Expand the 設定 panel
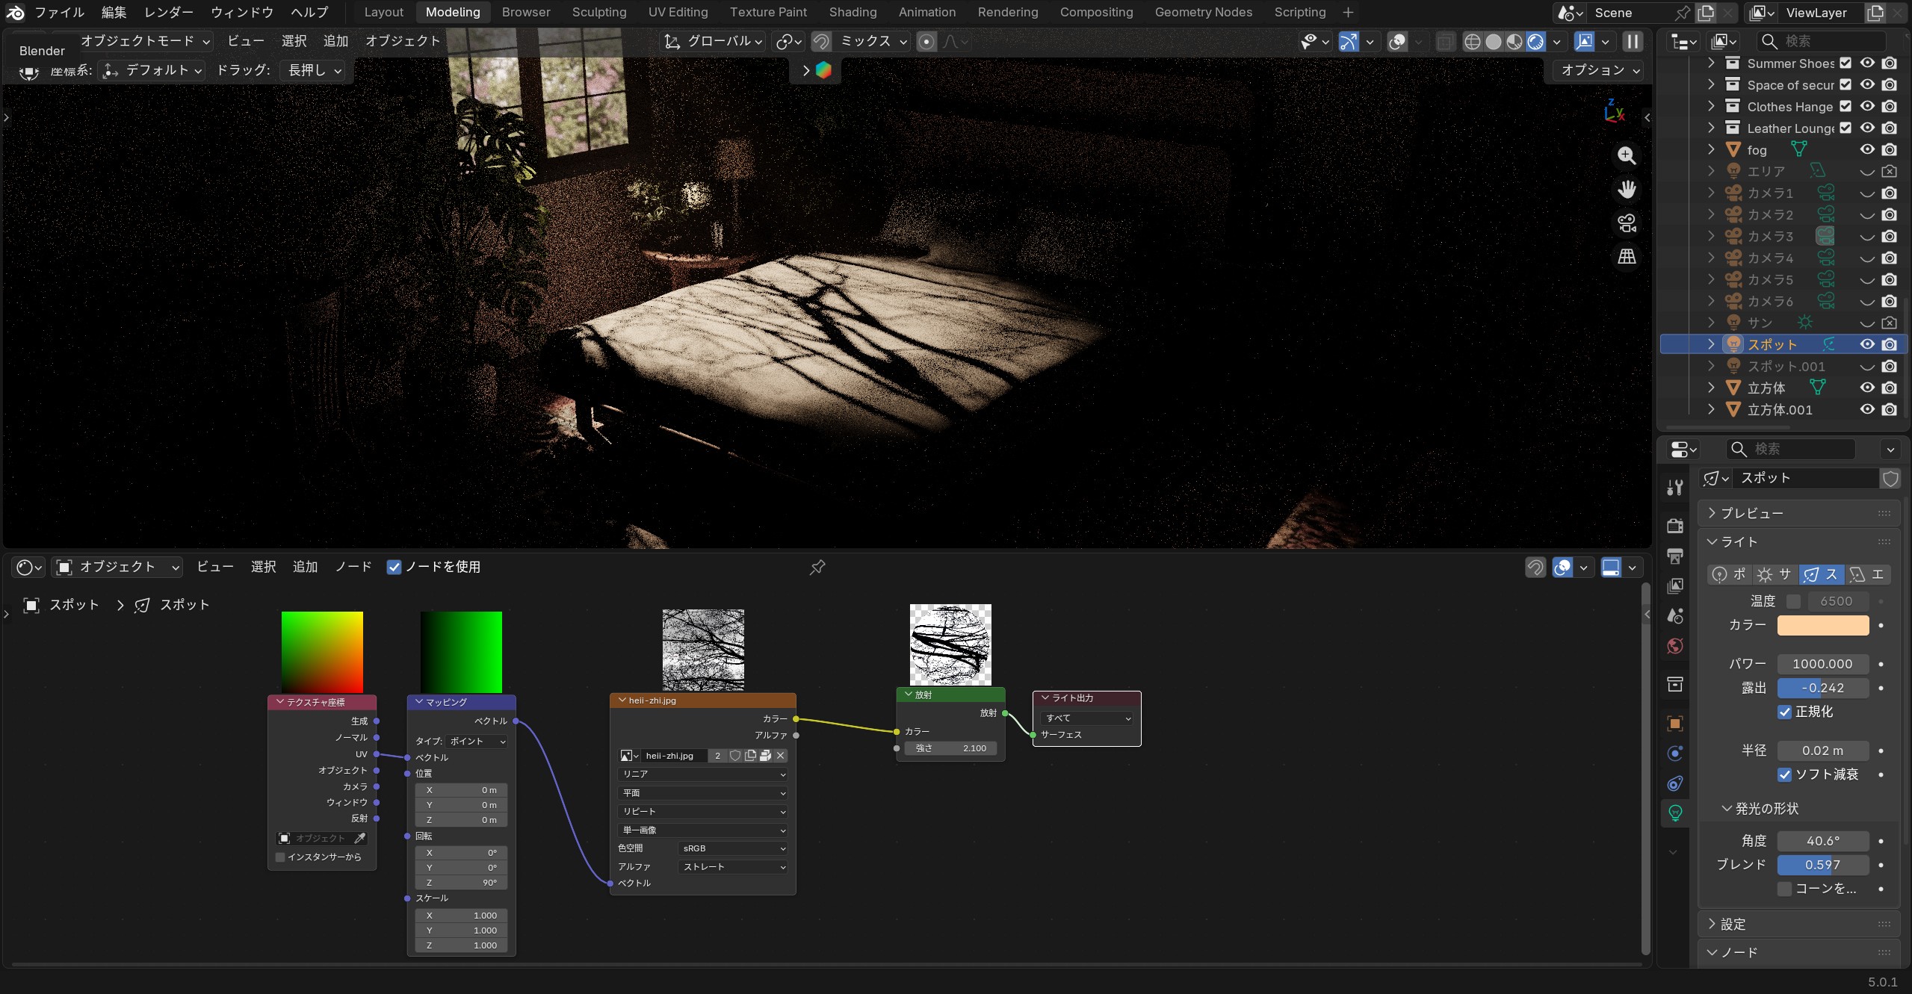Image resolution: width=1912 pixels, height=994 pixels. pyautogui.click(x=1733, y=924)
